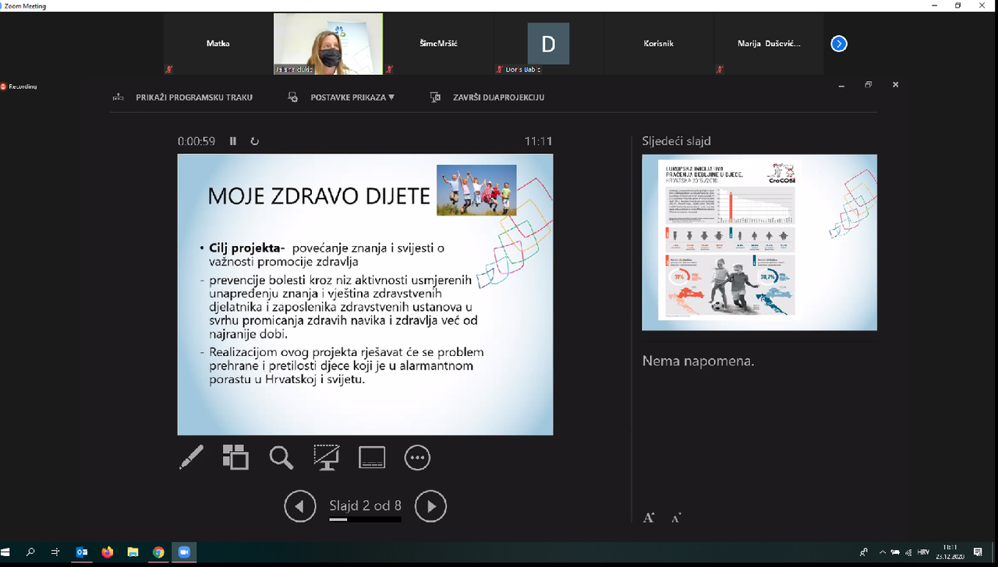The image size is (998, 567).
Task: Open the see all slides grid
Action: point(235,457)
